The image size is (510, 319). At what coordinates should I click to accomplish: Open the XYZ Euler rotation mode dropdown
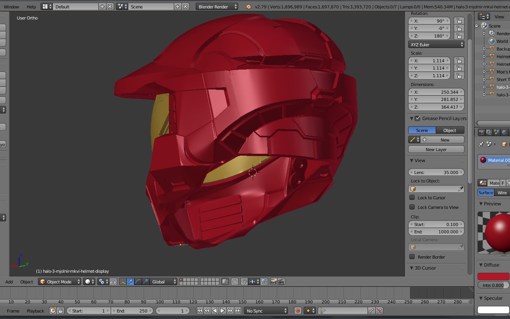coord(436,45)
